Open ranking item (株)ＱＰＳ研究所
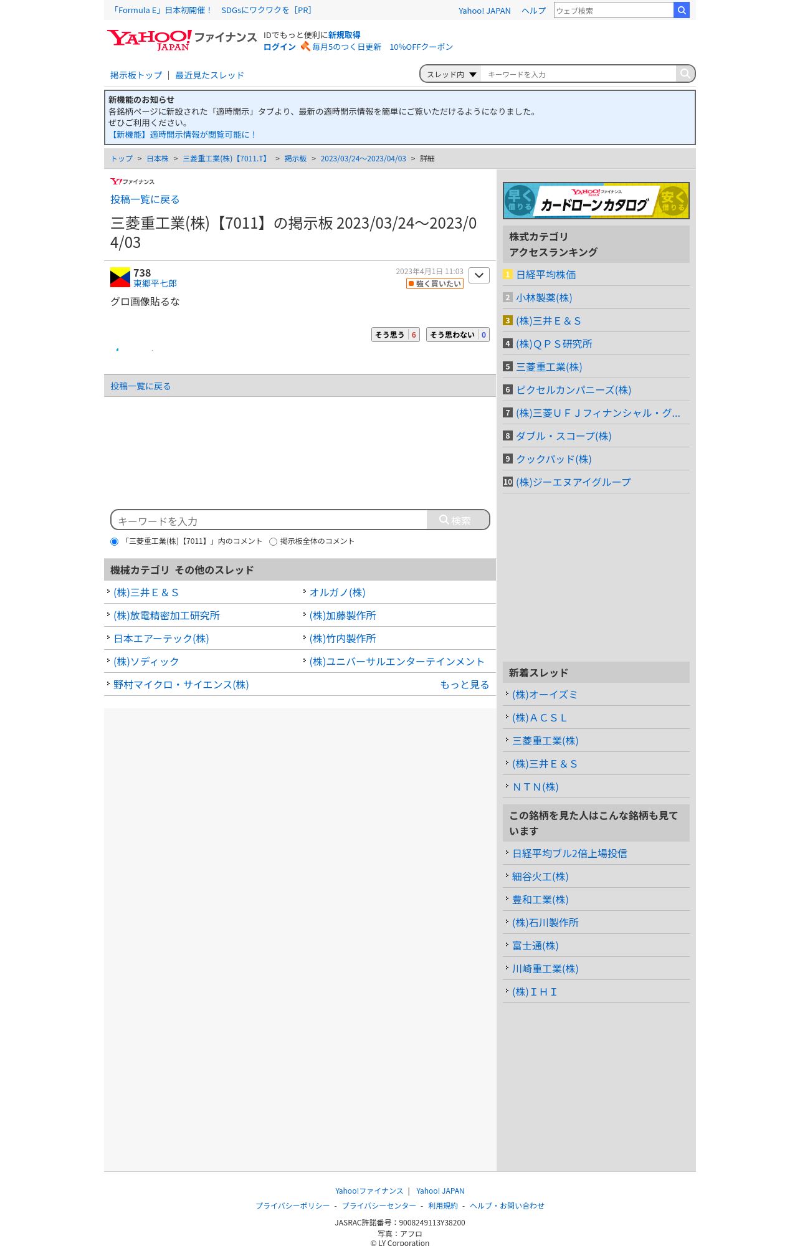Viewport: 800px width, 1246px height. [x=554, y=344]
